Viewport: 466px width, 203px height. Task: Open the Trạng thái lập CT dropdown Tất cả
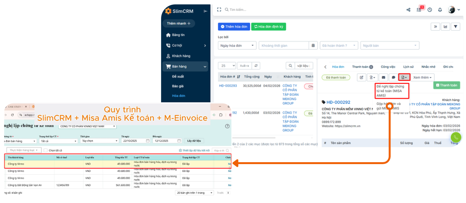pos(58,141)
